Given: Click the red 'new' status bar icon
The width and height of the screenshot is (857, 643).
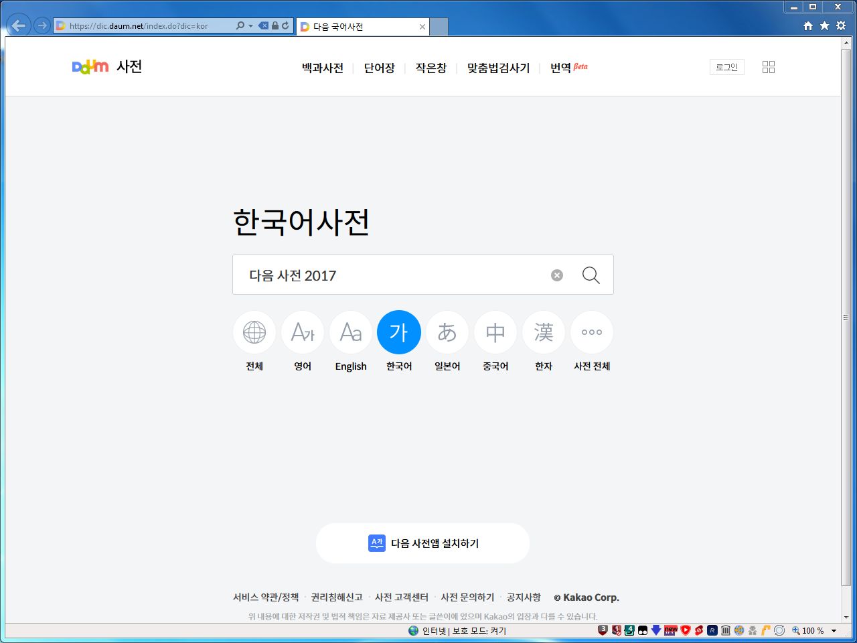Looking at the screenshot, I should point(671,630).
